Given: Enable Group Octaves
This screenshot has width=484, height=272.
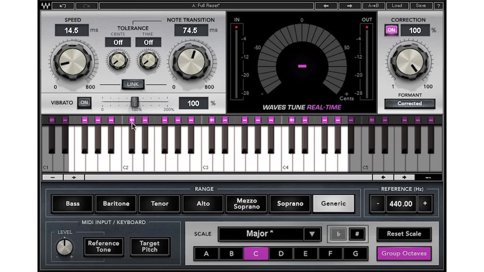Looking at the screenshot, I should point(404,254).
